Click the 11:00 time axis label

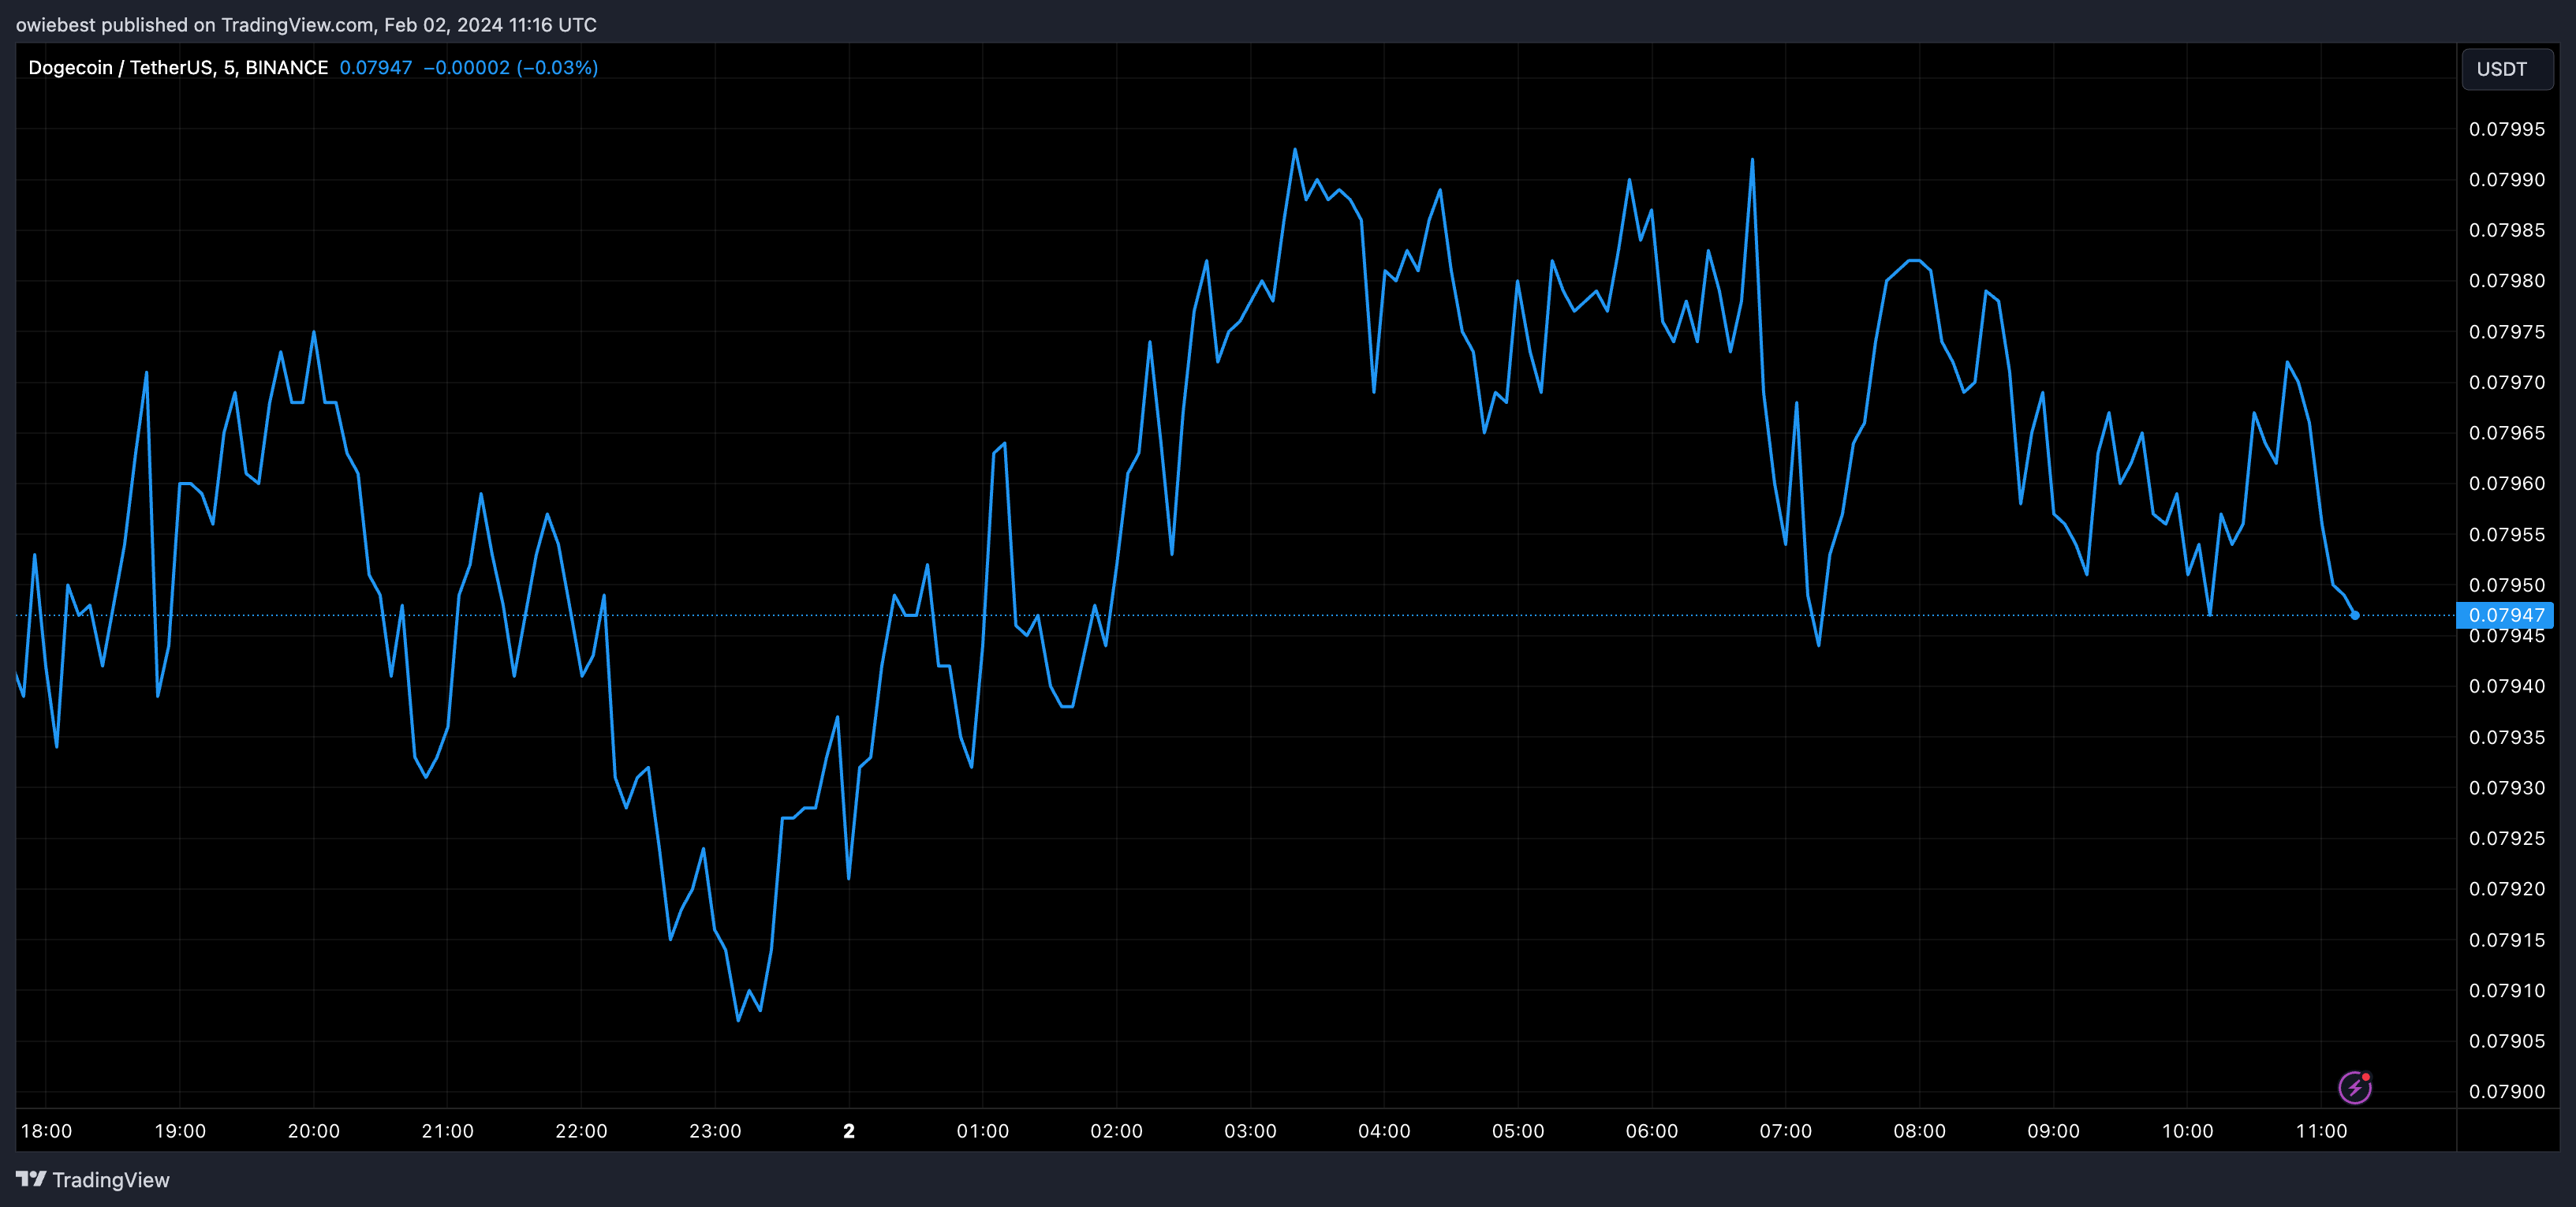point(2322,1131)
